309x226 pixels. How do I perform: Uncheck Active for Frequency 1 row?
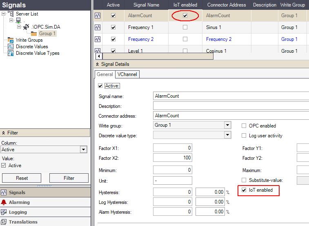pyautogui.click(x=113, y=27)
